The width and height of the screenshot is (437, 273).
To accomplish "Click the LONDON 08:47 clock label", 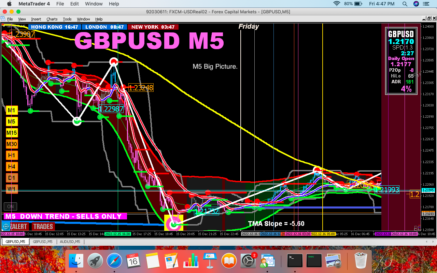I will (x=104, y=27).
